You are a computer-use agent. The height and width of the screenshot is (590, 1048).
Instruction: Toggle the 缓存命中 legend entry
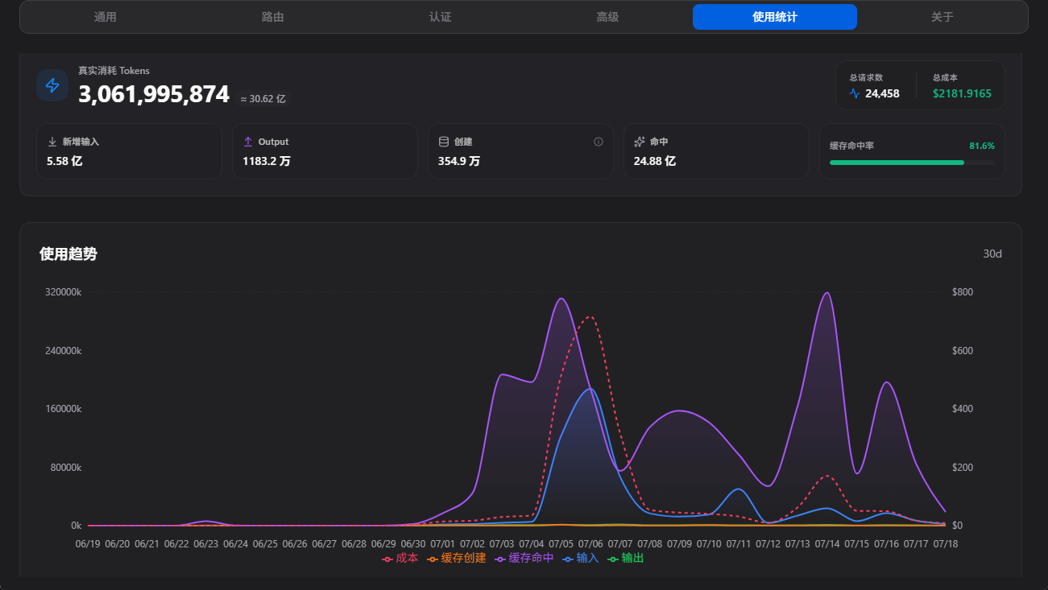point(524,558)
